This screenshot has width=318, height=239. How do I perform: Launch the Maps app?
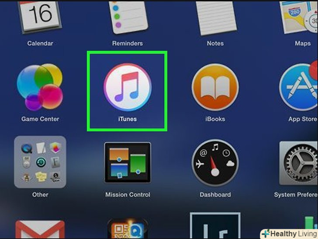(299, 17)
